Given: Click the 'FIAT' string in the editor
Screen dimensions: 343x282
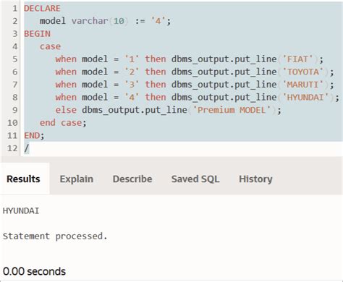Looking at the screenshot, I should point(297,59).
